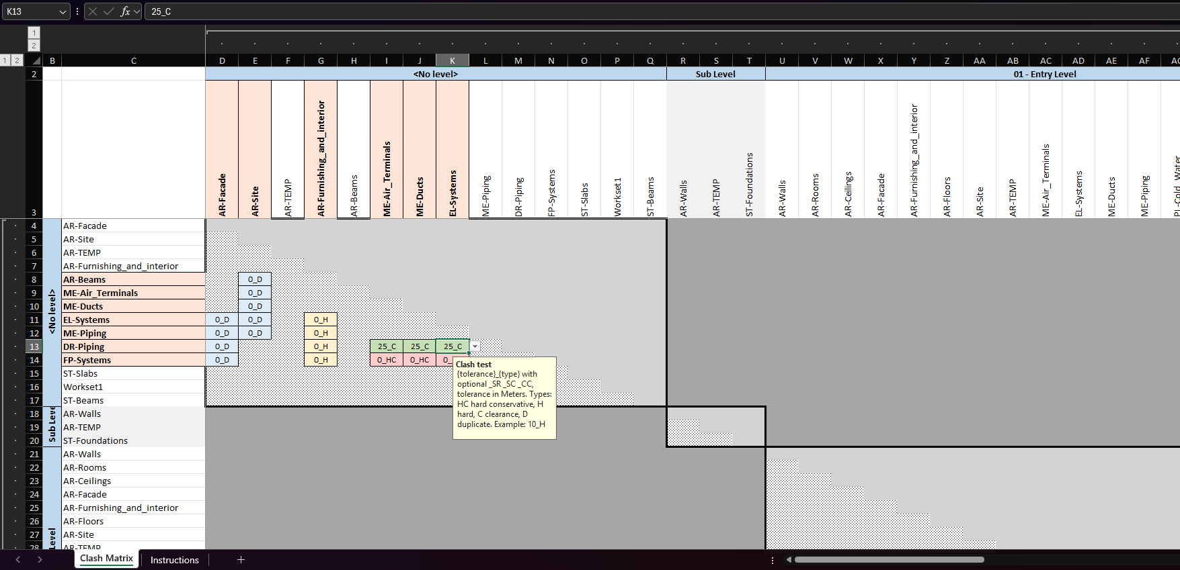
Task: Open the Name Box dropdown arrow
Action: pyautogui.click(x=63, y=11)
